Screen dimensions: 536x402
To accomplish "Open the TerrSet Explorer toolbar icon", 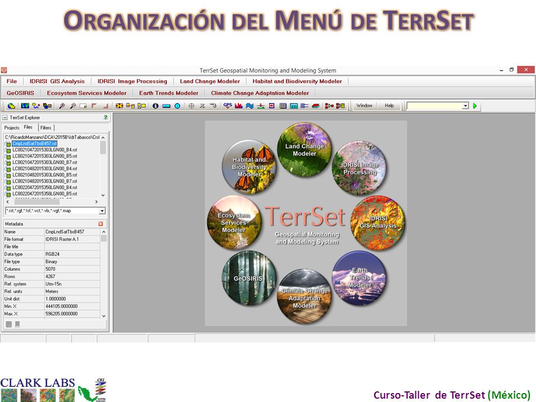I will coord(11,106).
